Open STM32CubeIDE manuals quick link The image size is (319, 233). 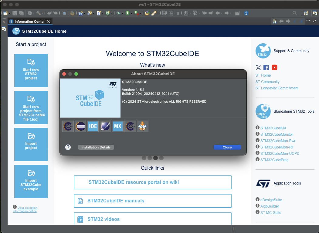pos(153,201)
